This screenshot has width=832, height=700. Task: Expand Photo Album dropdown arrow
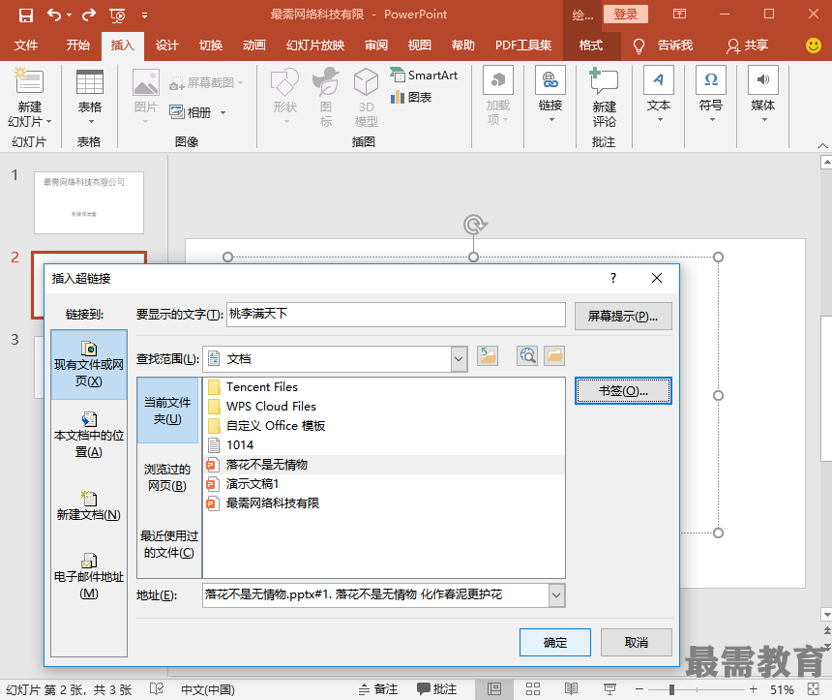[x=223, y=112]
